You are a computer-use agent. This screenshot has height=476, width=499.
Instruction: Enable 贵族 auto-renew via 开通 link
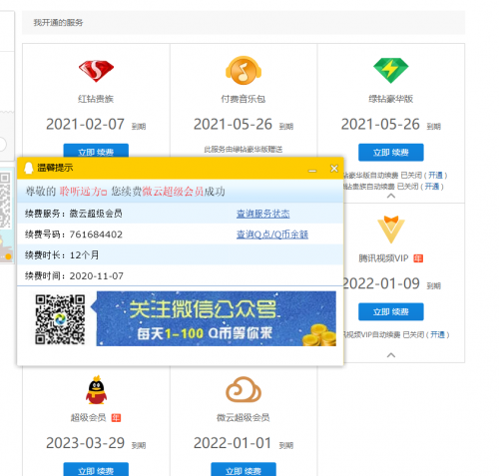(432, 187)
